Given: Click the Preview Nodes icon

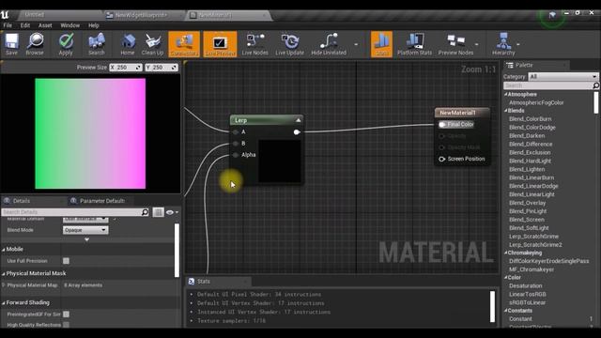Looking at the screenshot, I should point(455,44).
